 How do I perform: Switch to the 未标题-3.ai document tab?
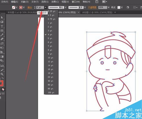pos(22,12)
